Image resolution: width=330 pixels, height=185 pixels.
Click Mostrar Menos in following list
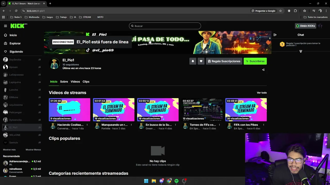click(x=33, y=150)
